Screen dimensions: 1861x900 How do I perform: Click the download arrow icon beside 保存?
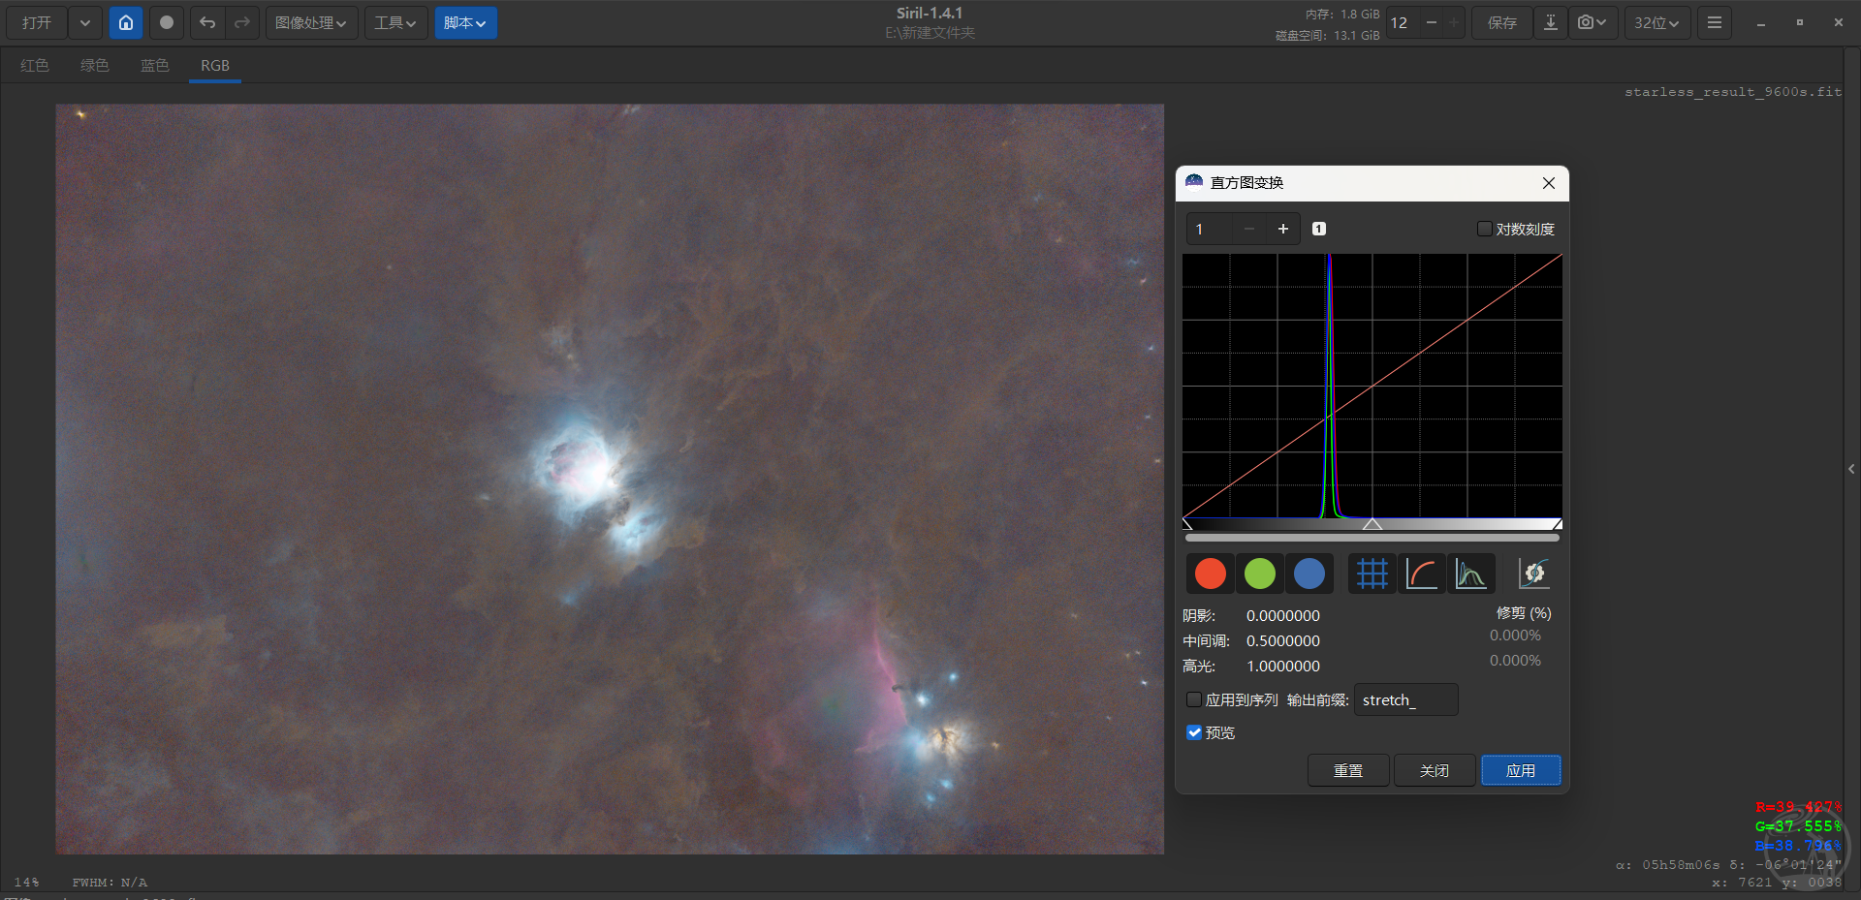tap(1551, 22)
